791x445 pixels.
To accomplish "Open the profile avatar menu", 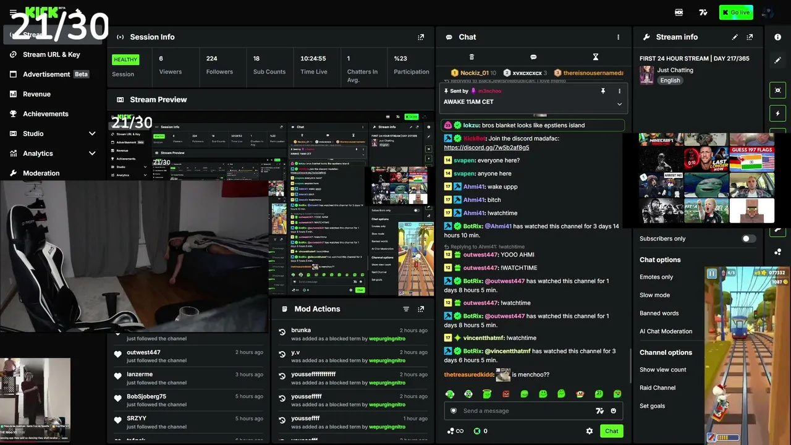I will click(768, 12).
